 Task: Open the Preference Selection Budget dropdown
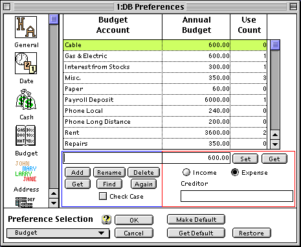58,233
